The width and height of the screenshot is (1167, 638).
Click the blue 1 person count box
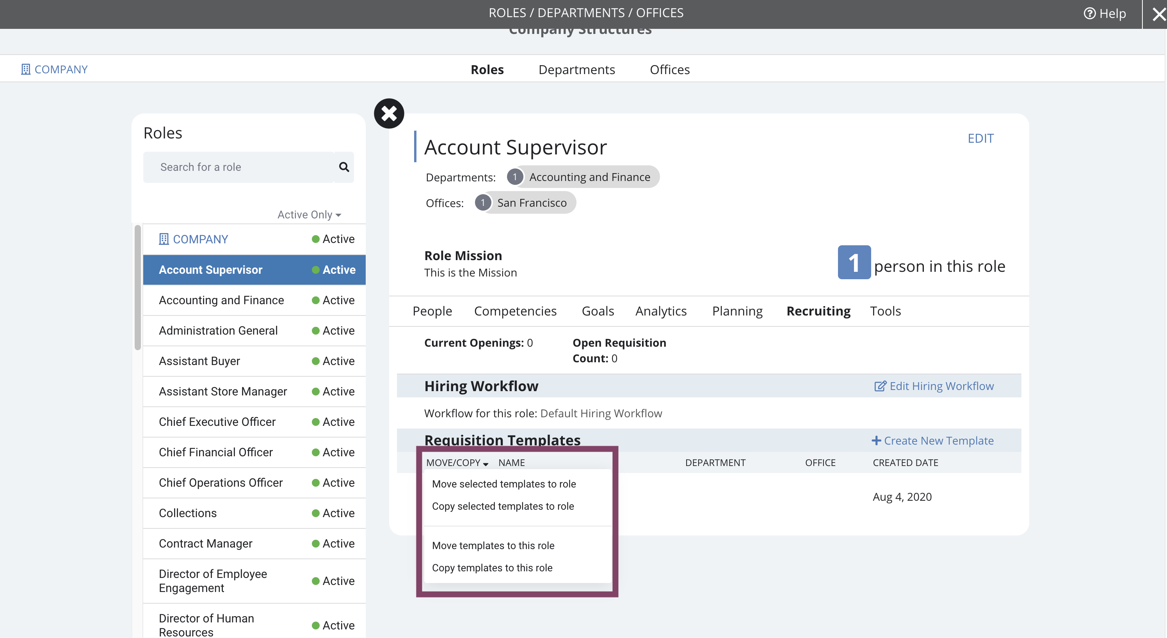(854, 262)
